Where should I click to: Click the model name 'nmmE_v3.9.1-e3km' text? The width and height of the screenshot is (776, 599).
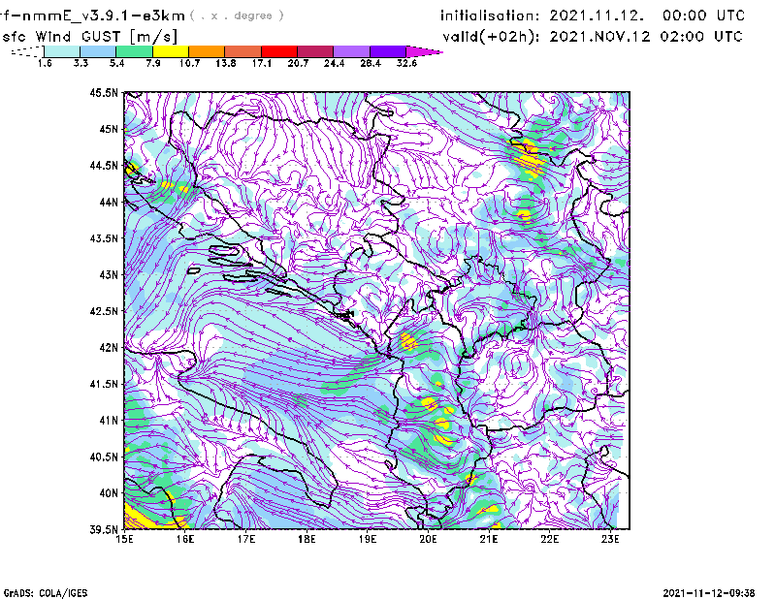(104, 16)
